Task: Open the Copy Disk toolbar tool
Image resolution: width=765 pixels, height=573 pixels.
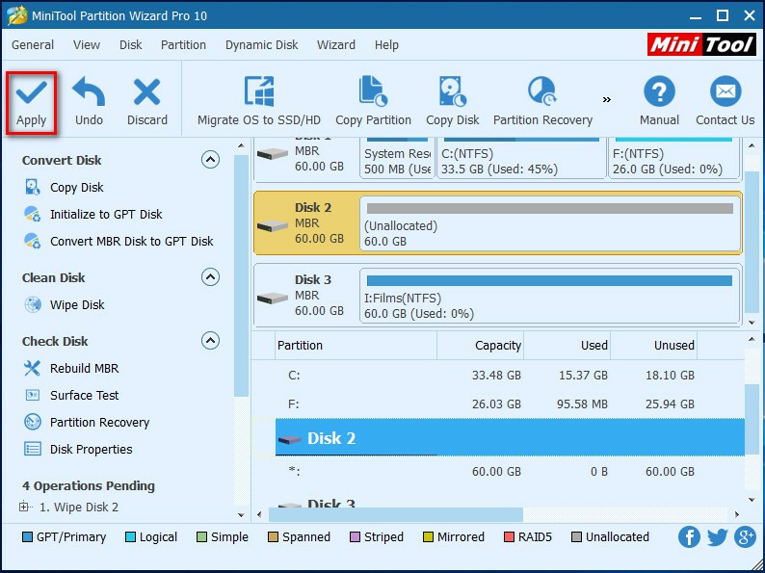Action: point(452,102)
